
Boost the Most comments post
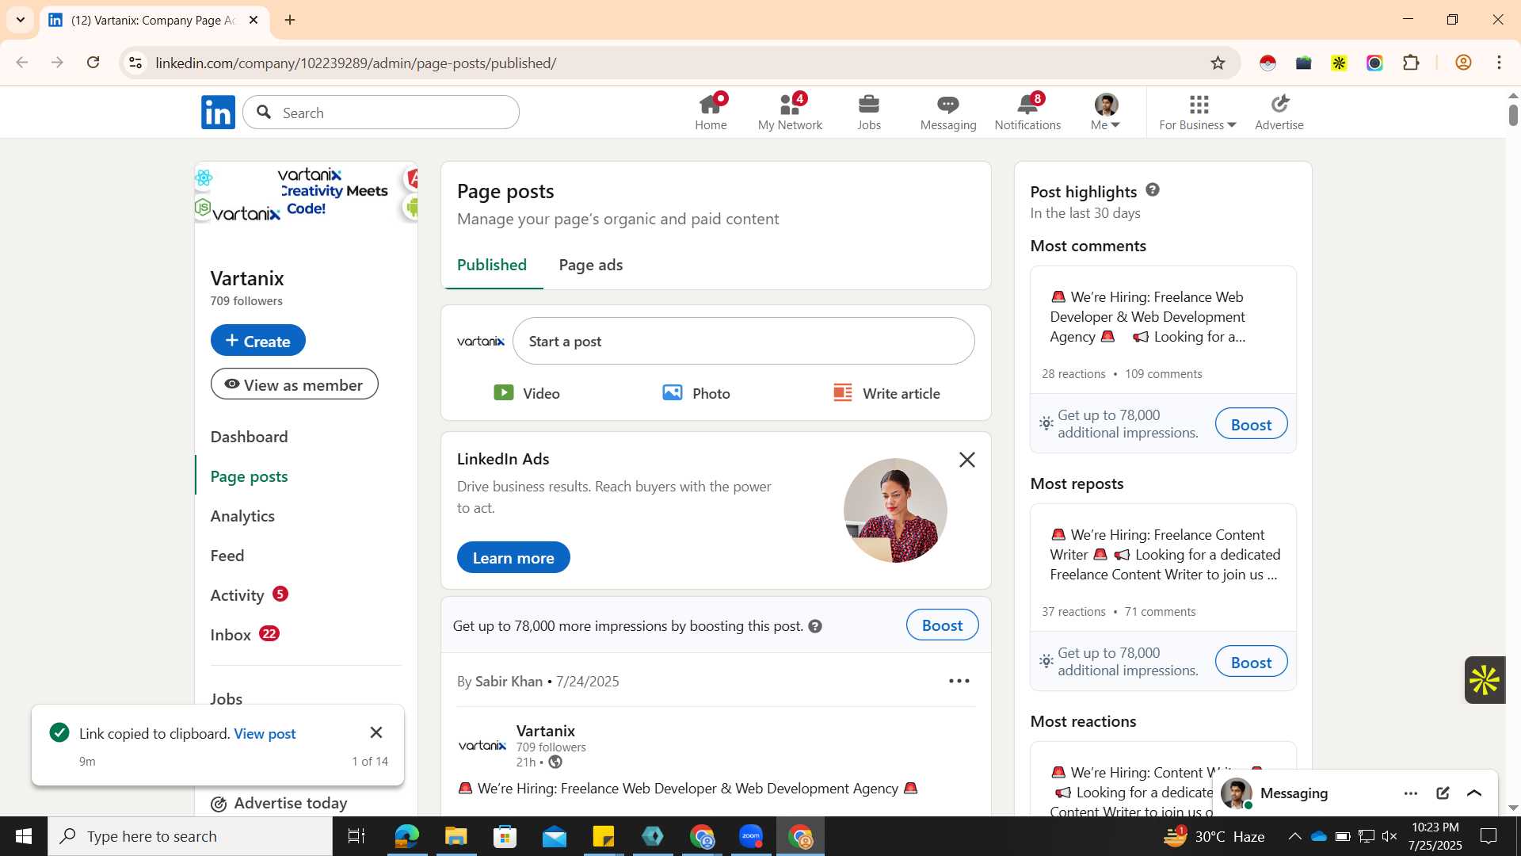pyautogui.click(x=1252, y=424)
